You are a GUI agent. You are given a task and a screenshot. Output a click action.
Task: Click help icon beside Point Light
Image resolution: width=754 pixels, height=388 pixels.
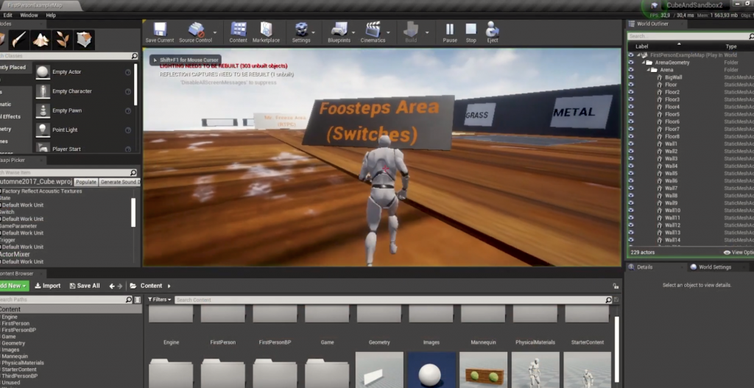click(128, 130)
